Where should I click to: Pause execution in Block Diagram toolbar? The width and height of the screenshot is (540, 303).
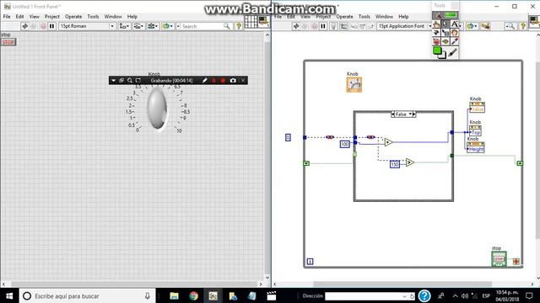[323, 26]
